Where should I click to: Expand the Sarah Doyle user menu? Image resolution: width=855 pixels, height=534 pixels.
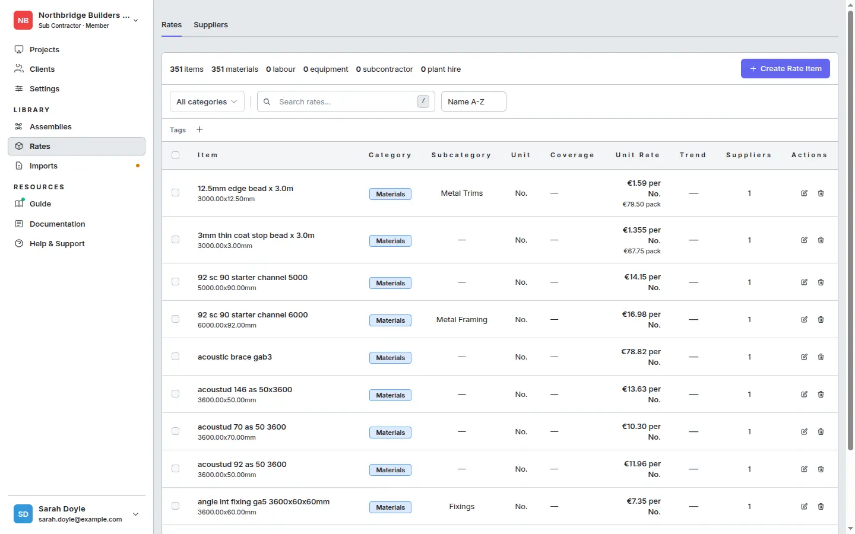[x=76, y=514]
